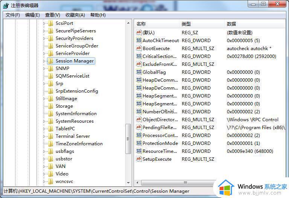Click the usbstor folder icon

[50, 159]
